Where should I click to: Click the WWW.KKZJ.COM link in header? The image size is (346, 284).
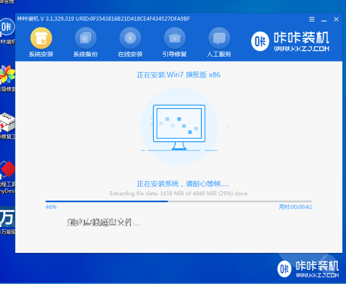click(301, 49)
